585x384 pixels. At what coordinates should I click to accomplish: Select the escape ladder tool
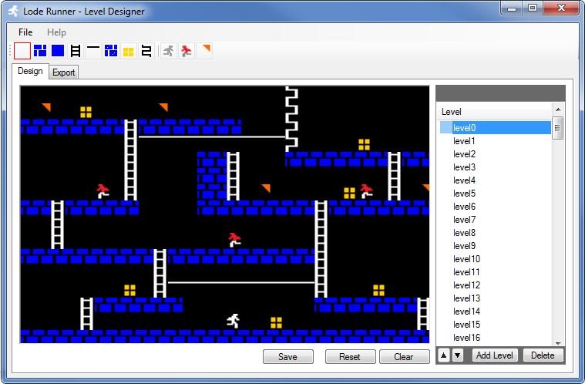[x=146, y=51]
